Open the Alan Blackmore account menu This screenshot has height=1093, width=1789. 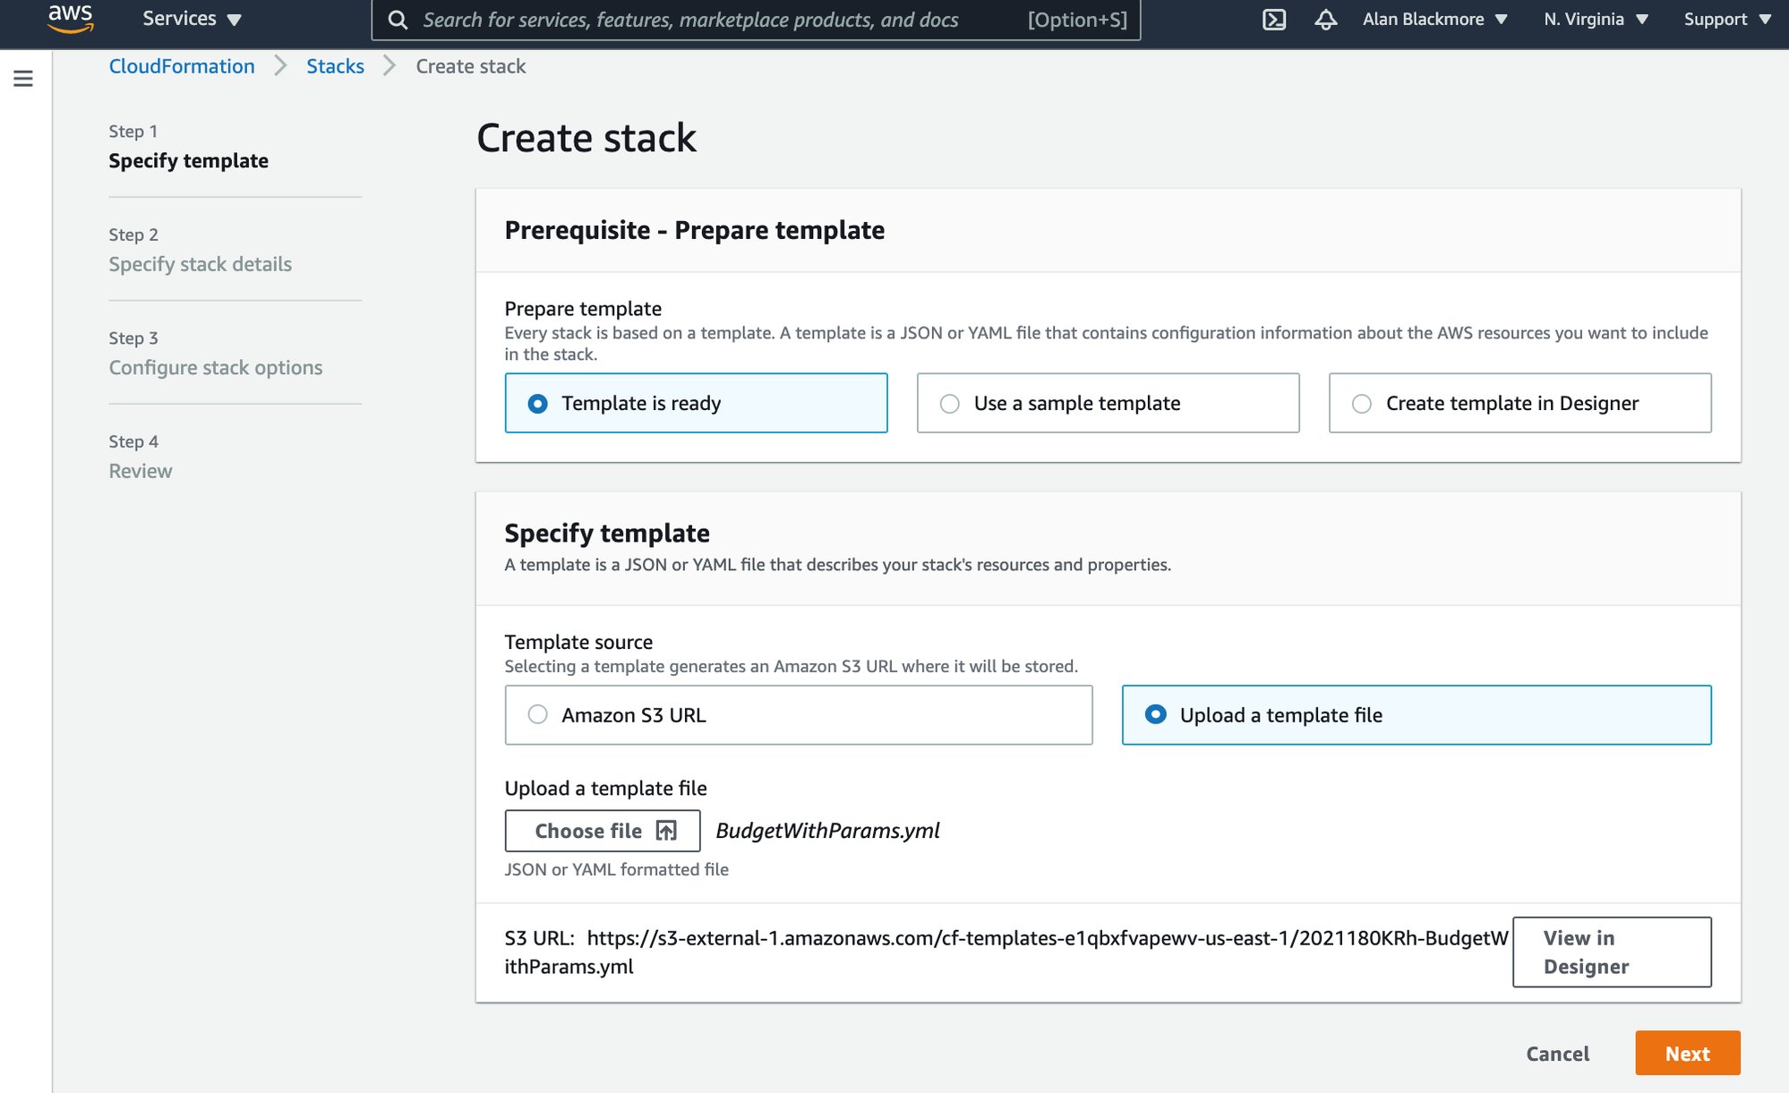click(x=1434, y=18)
